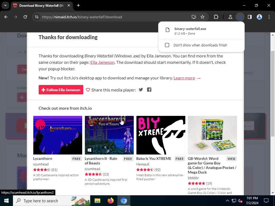Open scumhead author link under Lycanthorn
The height and width of the screenshot is (206, 275).
(41, 164)
